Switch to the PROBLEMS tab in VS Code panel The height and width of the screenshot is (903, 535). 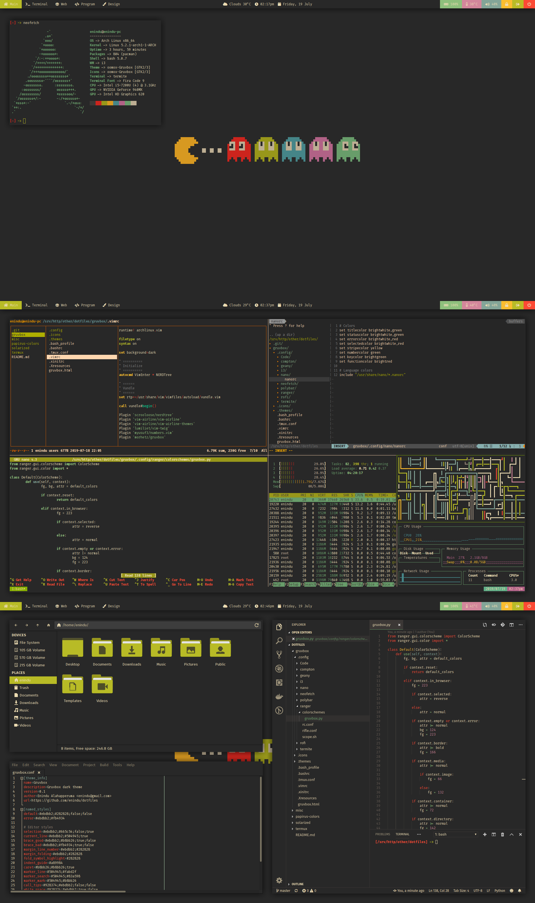click(383, 834)
